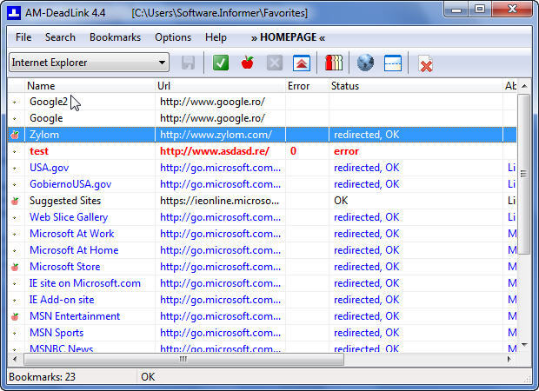Image resolution: width=539 pixels, height=391 pixels.
Task: Click the disabled save floppy disk icon
Action: point(188,63)
